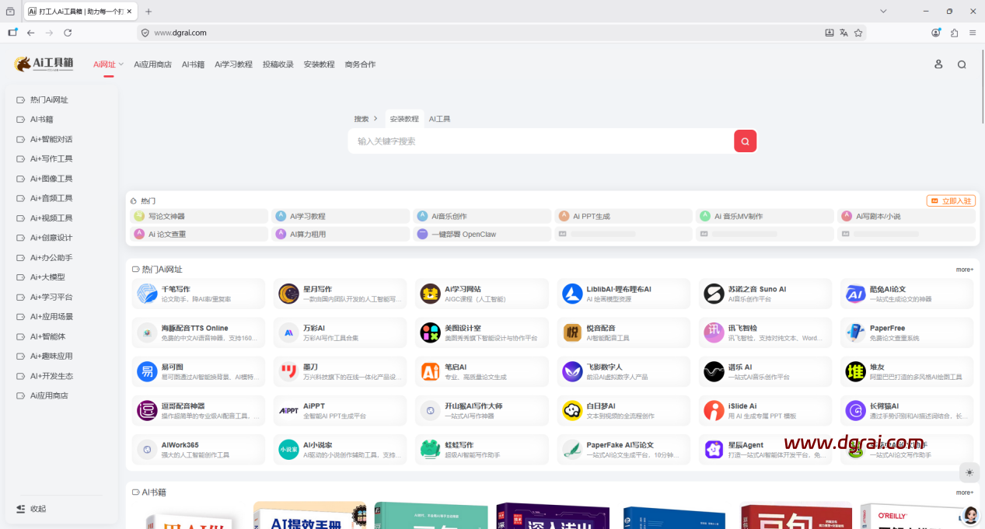
Task: Open the 白日梦AI yellow icon
Action: pos(572,410)
